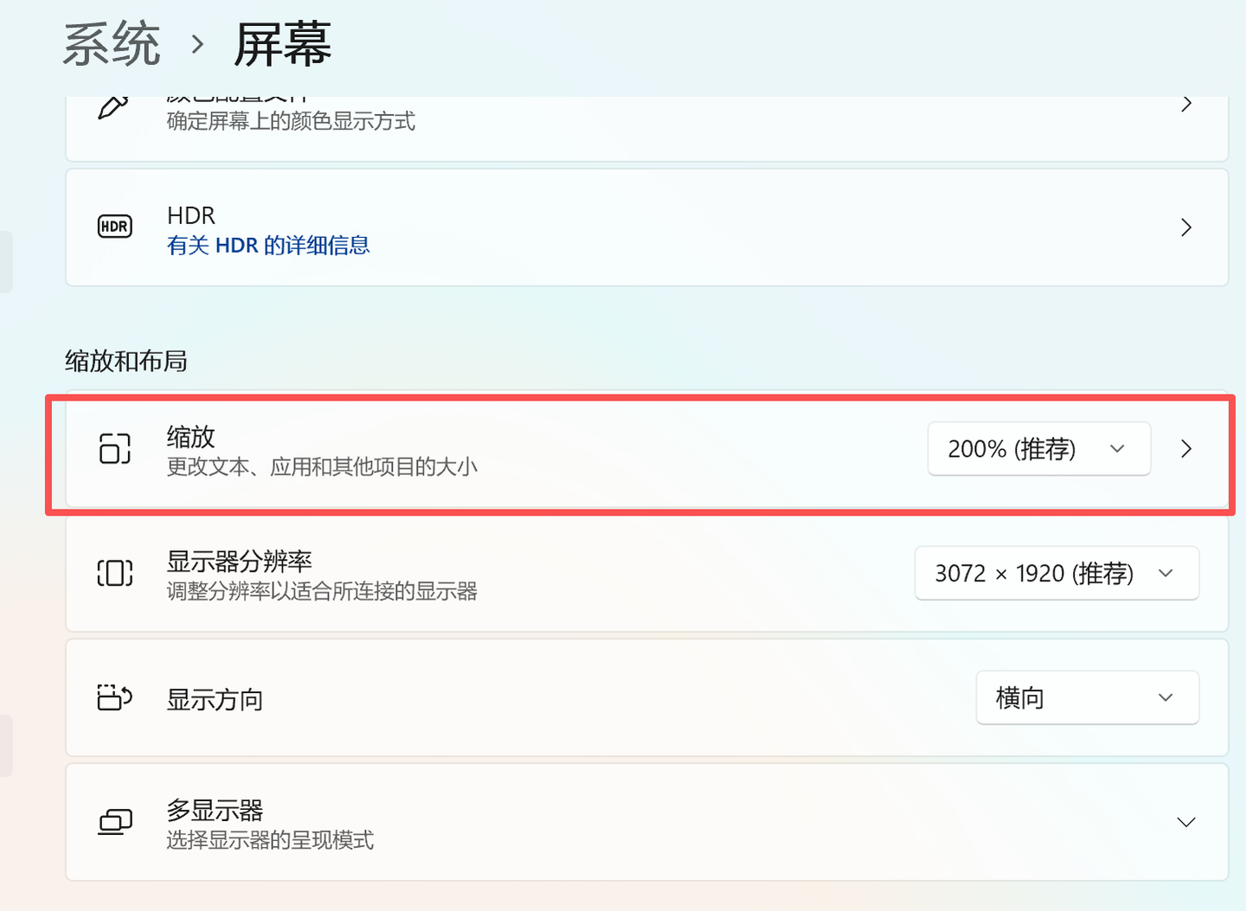Viewport: 1246px width, 911px height.
Task: Click the HDR badge icon
Action: (115, 227)
